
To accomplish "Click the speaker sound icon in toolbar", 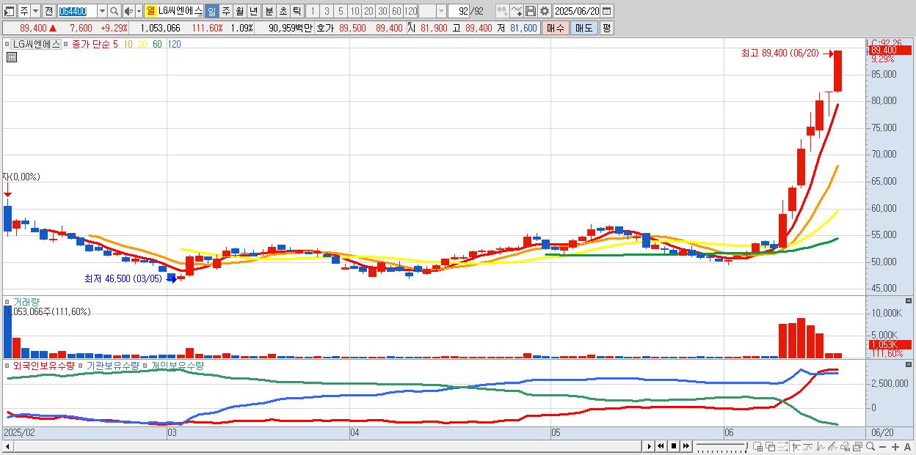I will pos(128,11).
